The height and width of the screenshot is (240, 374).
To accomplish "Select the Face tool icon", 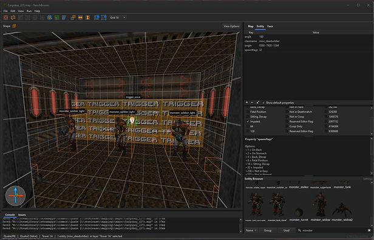I will (42, 18).
